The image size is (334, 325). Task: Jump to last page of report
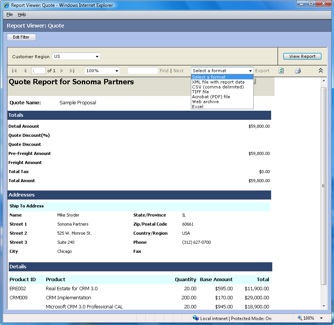[x=72, y=71]
